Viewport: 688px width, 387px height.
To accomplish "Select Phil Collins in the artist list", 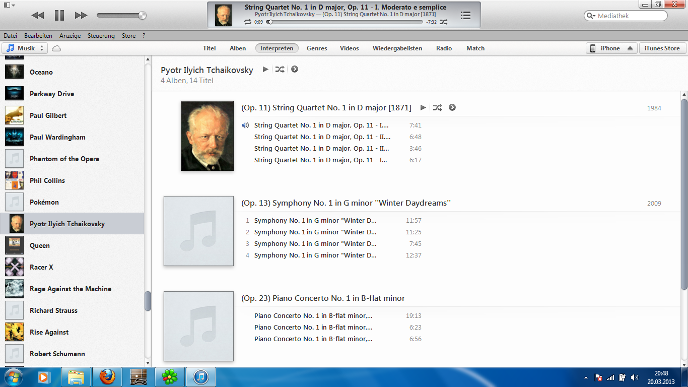I will tap(72, 180).
